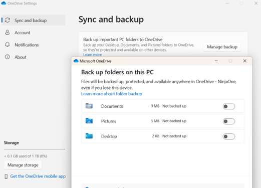Click the Manage storage button

point(23,165)
